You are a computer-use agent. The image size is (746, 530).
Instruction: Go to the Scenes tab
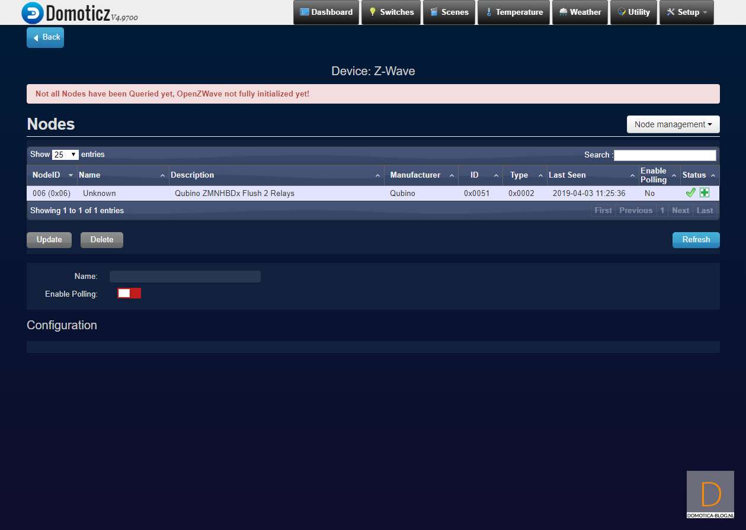449,12
